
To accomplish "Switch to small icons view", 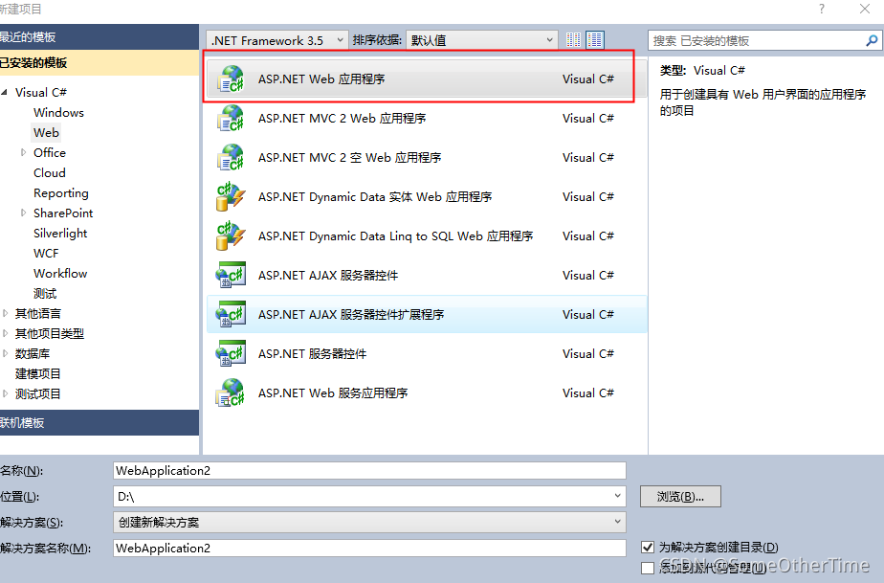I will point(573,40).
